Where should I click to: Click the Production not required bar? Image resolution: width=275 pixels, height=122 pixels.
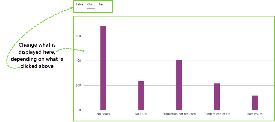pyautogui.click(x=179, y=85)
